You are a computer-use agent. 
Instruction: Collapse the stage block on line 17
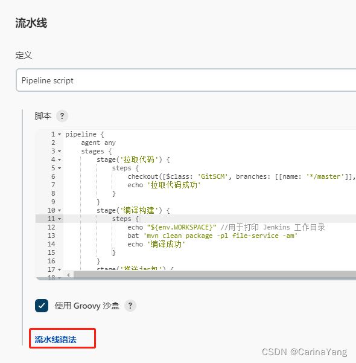tap(60, 269)
